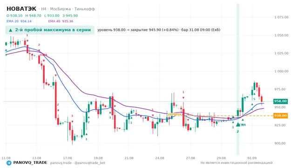Click the 24.08 date label
The image size is (298, 168).
[160, 158]
